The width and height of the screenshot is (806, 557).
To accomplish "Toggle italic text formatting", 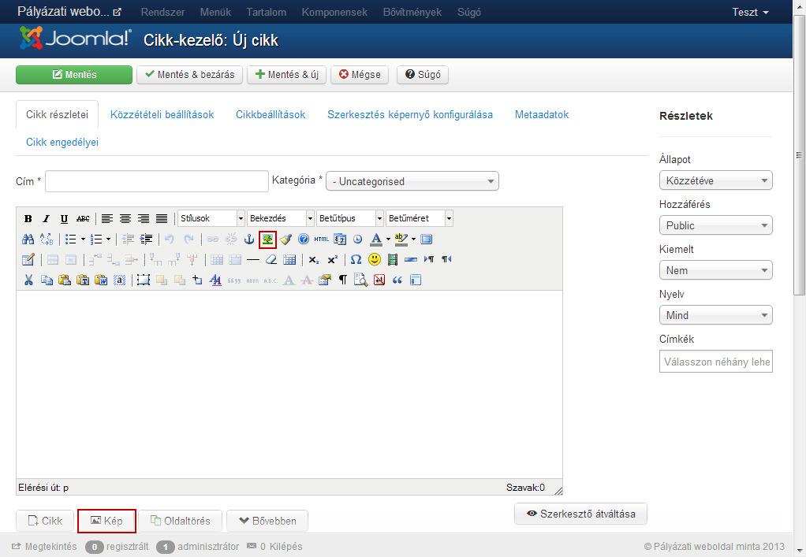I will coord(47,219).
